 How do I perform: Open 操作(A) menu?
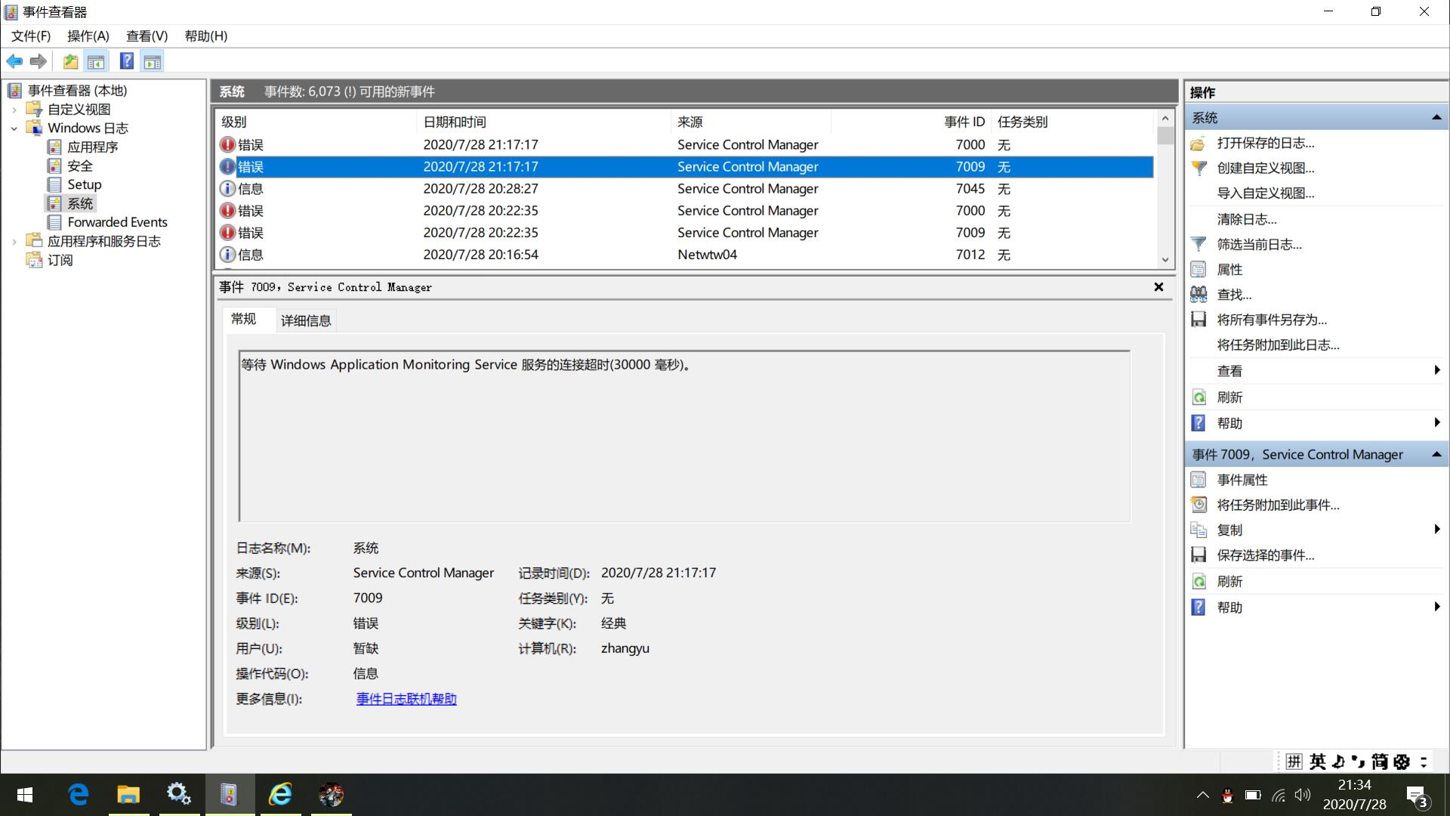(88, 36)
